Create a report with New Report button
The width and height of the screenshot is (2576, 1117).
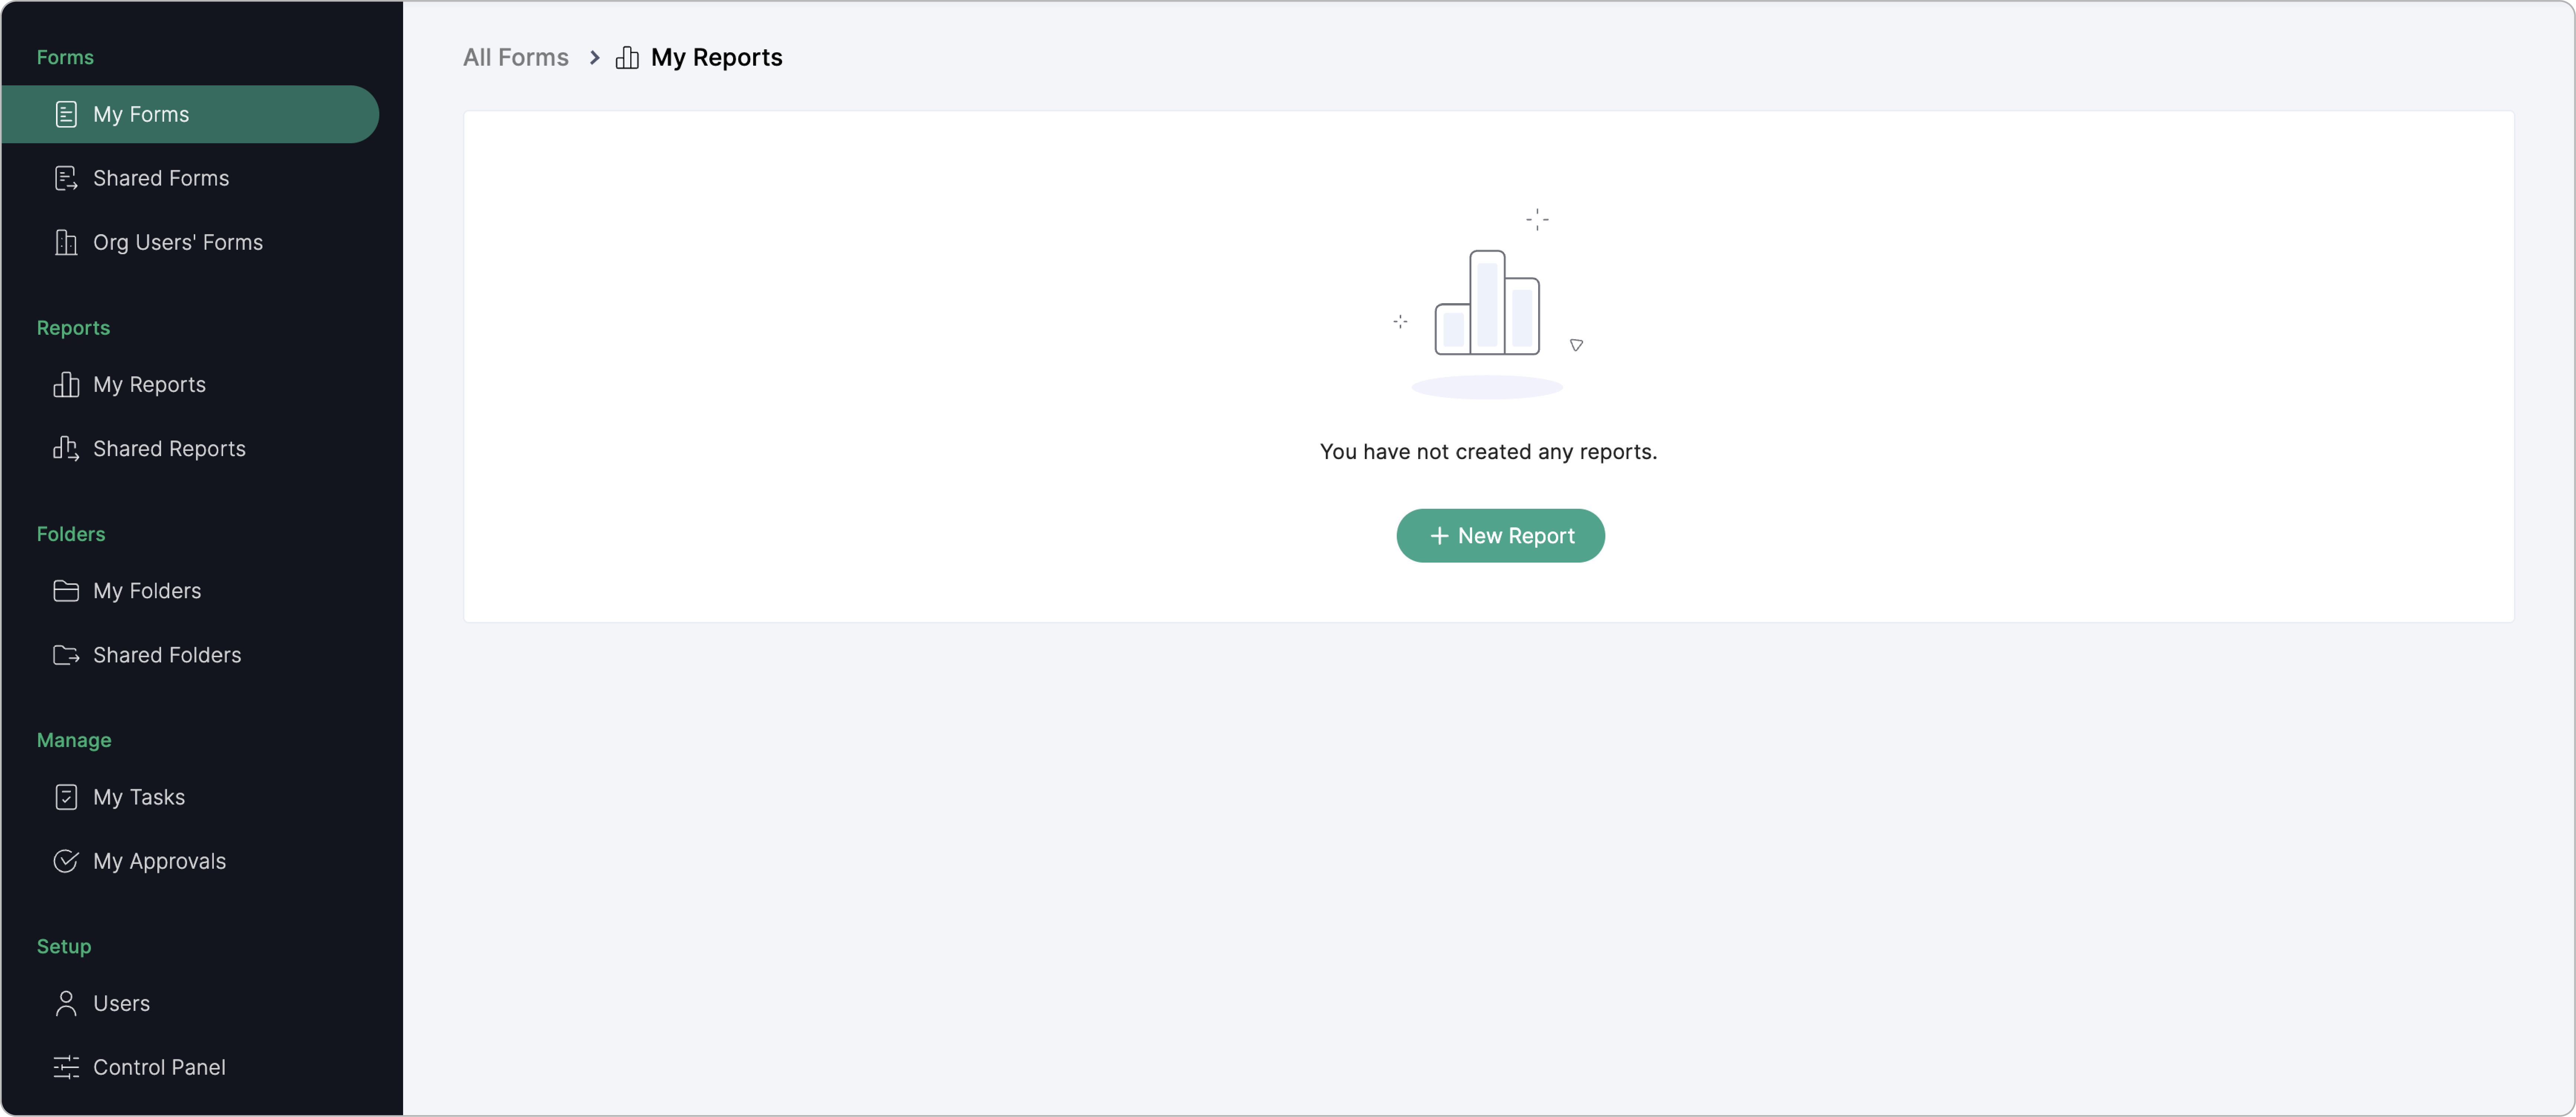(x=1500, y=536)
